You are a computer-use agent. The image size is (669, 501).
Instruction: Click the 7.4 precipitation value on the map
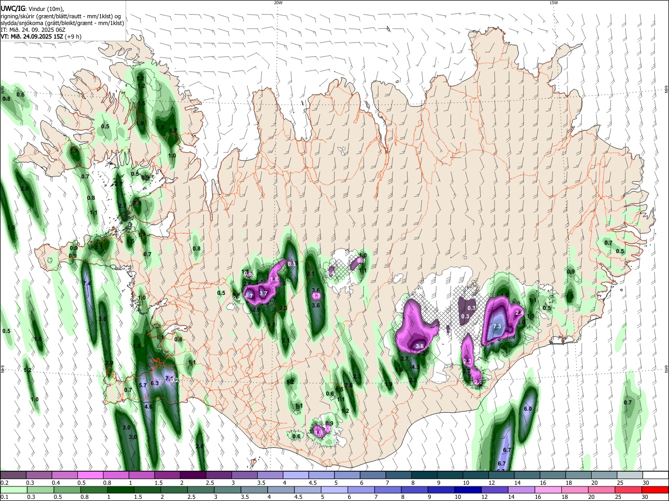pos(87,283)
